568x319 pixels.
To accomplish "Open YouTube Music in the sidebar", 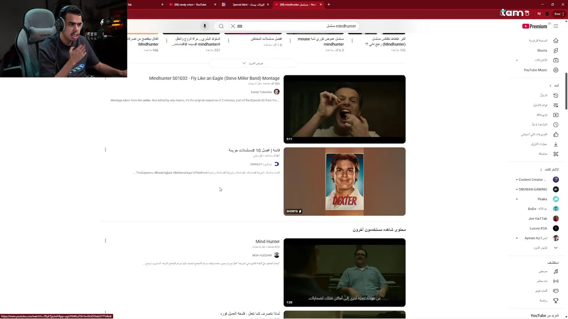I will [x=556, y=70].
